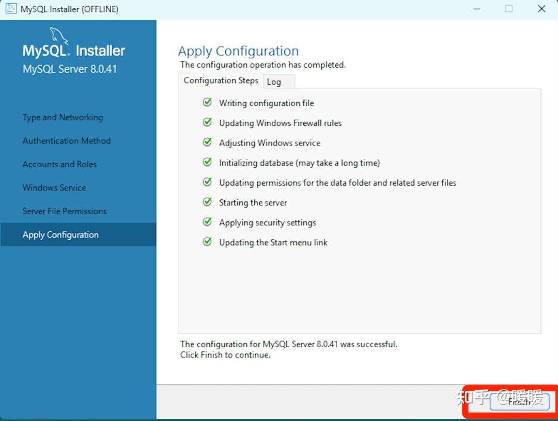Viewport: 558px width, 421px height.
Task: Click the checkmark next to "Applying security settings"
Action: point(207,222)
